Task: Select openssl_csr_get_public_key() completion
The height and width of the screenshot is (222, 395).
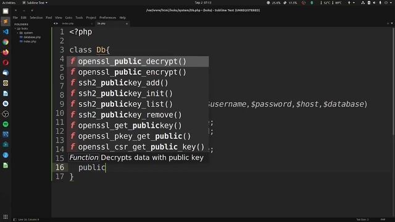Action: tap(138, 147)
